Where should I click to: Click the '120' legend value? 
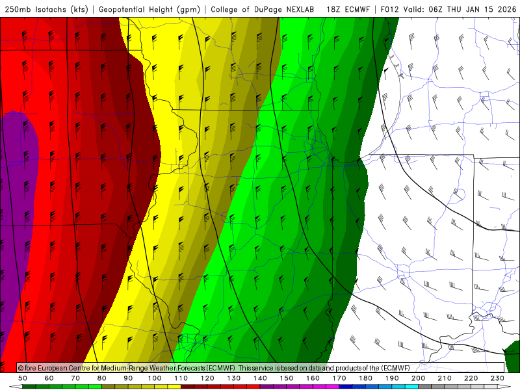(x=207, y=378)
